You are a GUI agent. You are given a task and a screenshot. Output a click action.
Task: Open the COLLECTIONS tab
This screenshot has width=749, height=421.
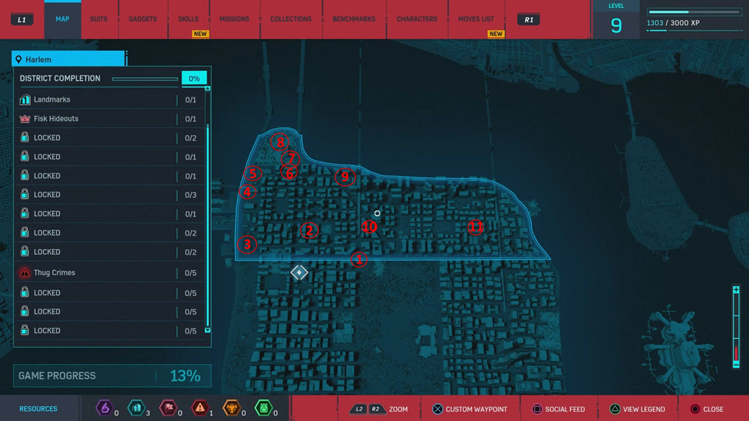291,19
